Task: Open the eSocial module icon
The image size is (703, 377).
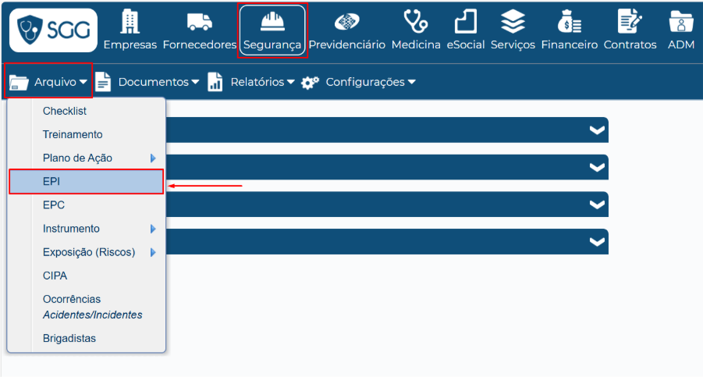Action: tap(465, 22)
